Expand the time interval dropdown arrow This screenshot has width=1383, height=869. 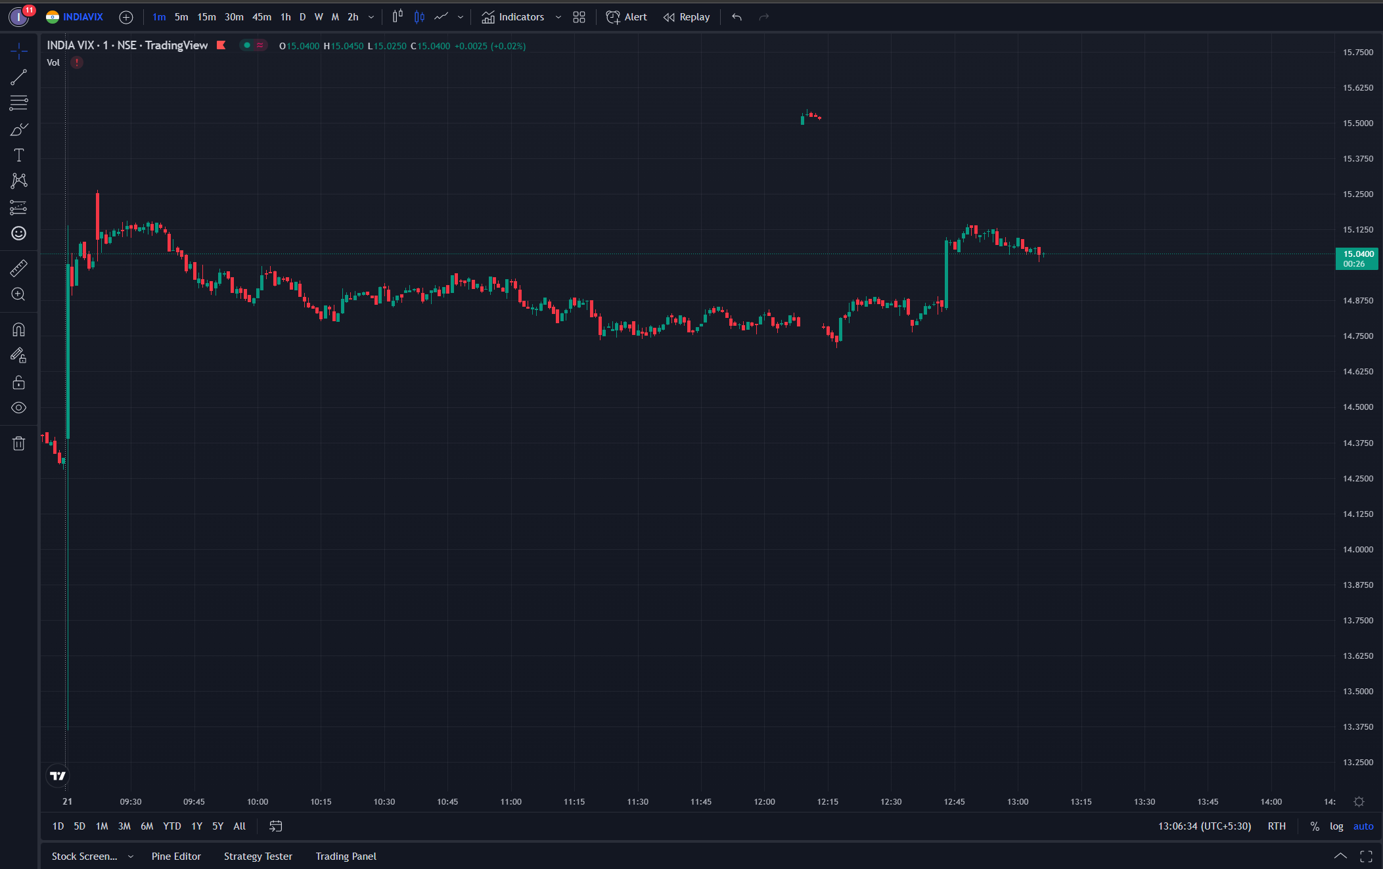(371, 17)
